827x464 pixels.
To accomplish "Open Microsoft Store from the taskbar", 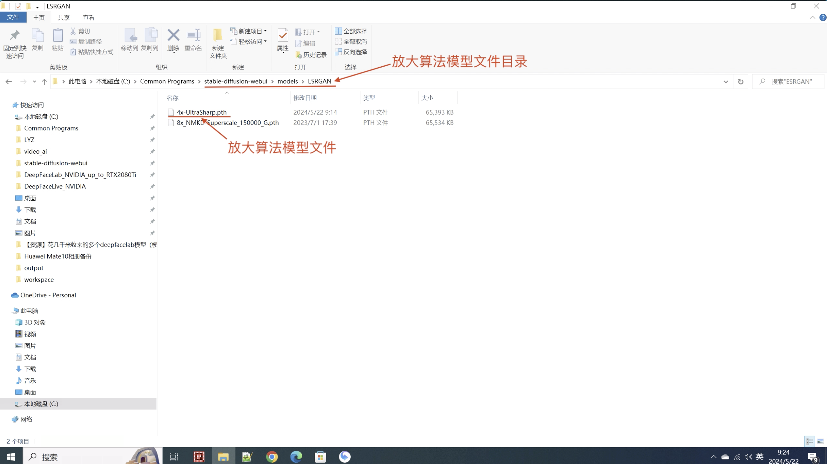I will [320, 456].
